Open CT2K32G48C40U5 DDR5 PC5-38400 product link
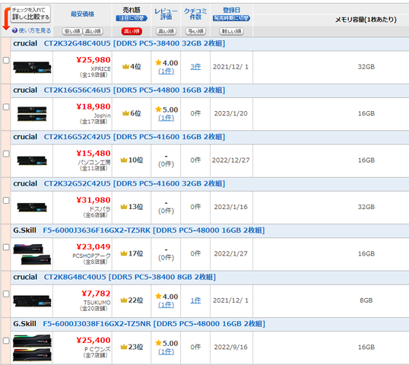Viewport: 409px width, 365px height. click(x=135, y=43)
